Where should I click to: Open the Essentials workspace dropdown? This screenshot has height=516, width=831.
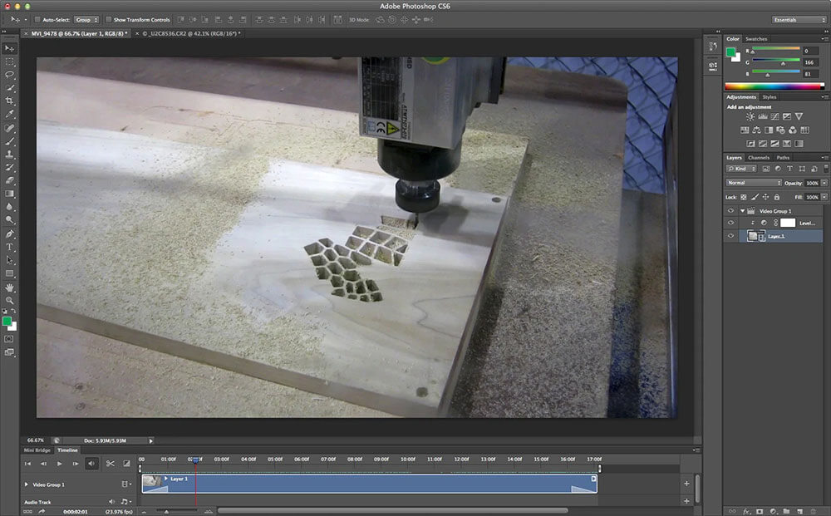point(799,20)
